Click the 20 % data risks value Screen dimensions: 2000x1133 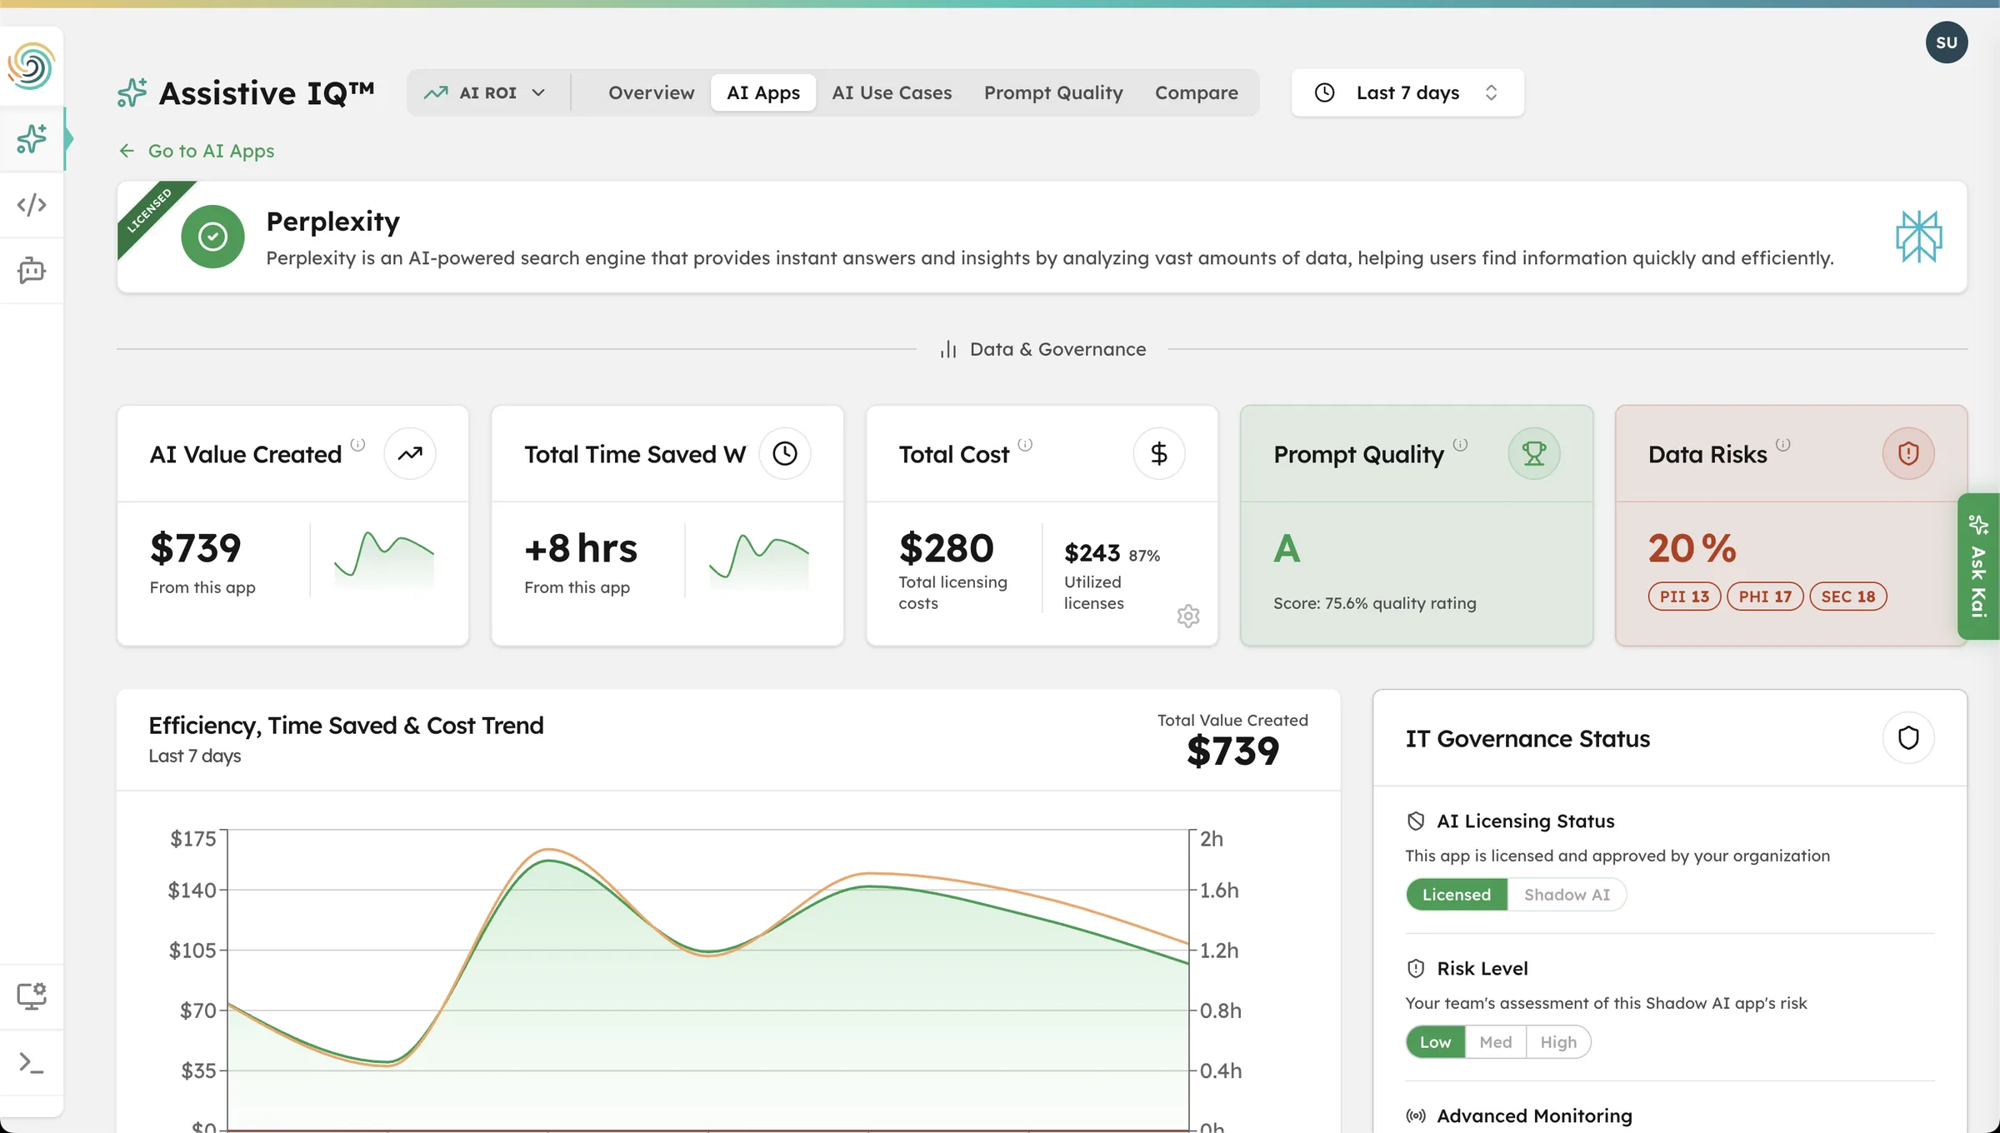pyautogui.click(x=1692, y=548)
